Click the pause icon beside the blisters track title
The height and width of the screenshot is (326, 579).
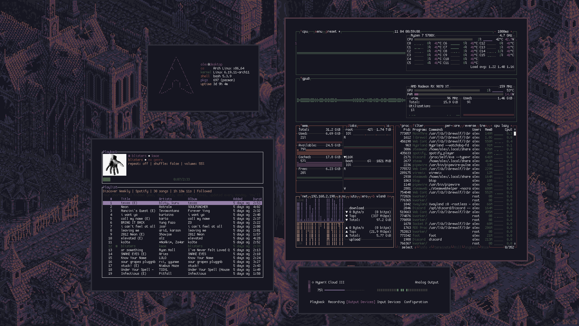click(x=129, y=156)
